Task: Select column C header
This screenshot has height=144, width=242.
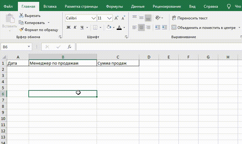Action: click(118, 57)
